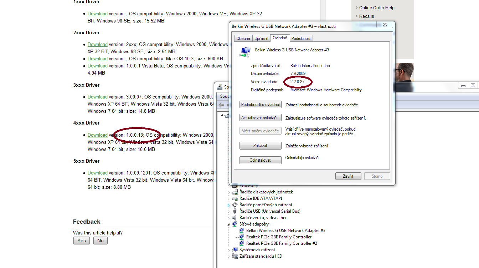Click Download link under 3xxx Driver
Image resolution: width=479 pixels, height=268 pixels.
pyautogui.click(x=98, y=97)
